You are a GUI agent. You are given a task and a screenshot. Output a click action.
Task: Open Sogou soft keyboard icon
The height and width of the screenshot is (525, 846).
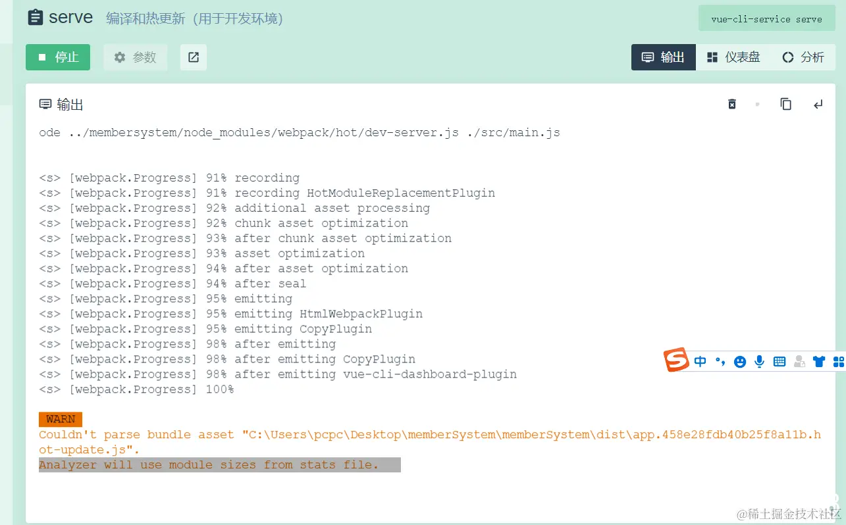click(x=780, y=361)
